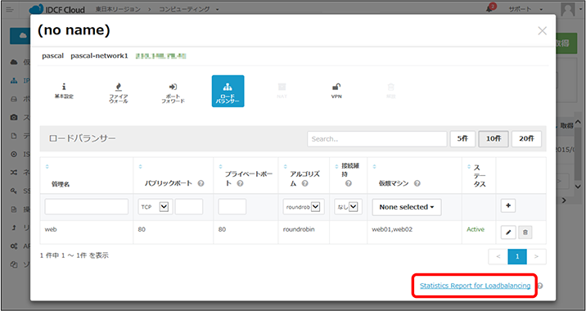The image size is (586, 311).
Task: Click the cloud sidebar icon
Action: (14, 62)
